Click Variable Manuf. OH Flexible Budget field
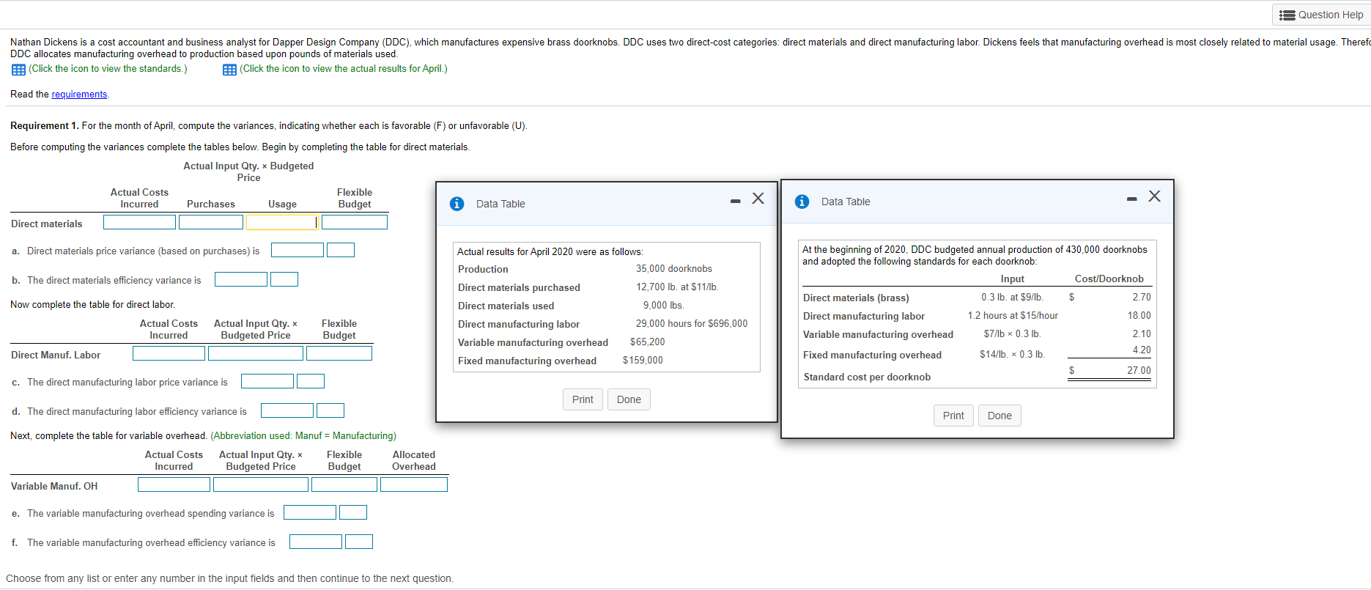Screen dimensions: 1371x590 [x=344, y=484]
